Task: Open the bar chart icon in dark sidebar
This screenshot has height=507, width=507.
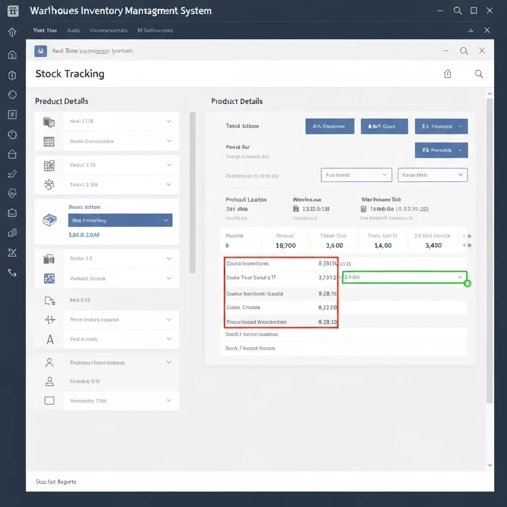Action: point(12,233)
